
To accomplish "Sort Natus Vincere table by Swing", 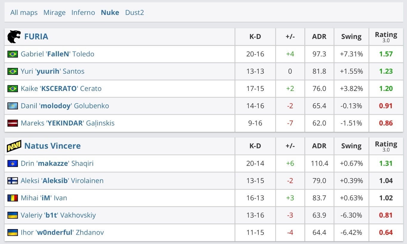I will [x=351, y=146].
